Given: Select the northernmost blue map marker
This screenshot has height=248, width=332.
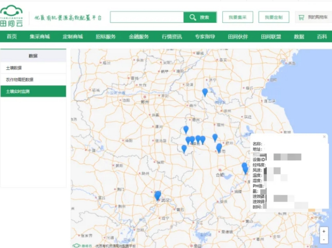Looking at the screenshot, I should click(205, 92).
